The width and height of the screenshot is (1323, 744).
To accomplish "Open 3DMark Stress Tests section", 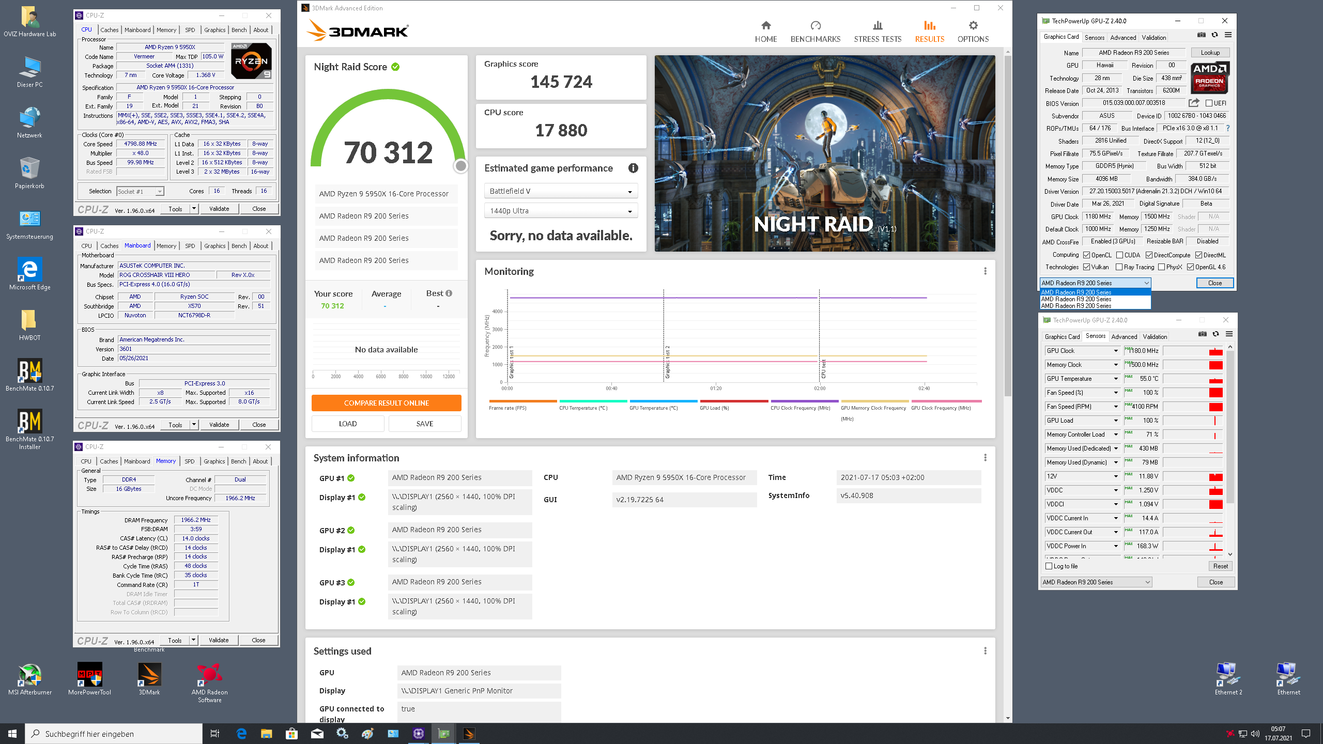I will click(x=877, y=32).
